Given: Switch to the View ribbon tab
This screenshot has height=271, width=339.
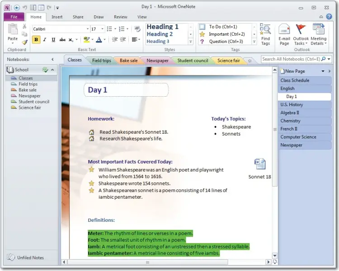Looking at the screenshot, I should 142,17.
